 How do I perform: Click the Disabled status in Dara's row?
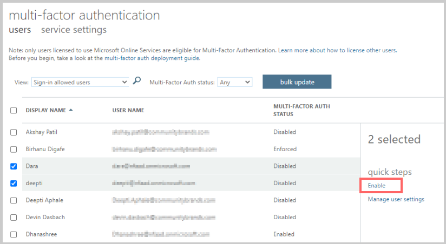(285, 166)
